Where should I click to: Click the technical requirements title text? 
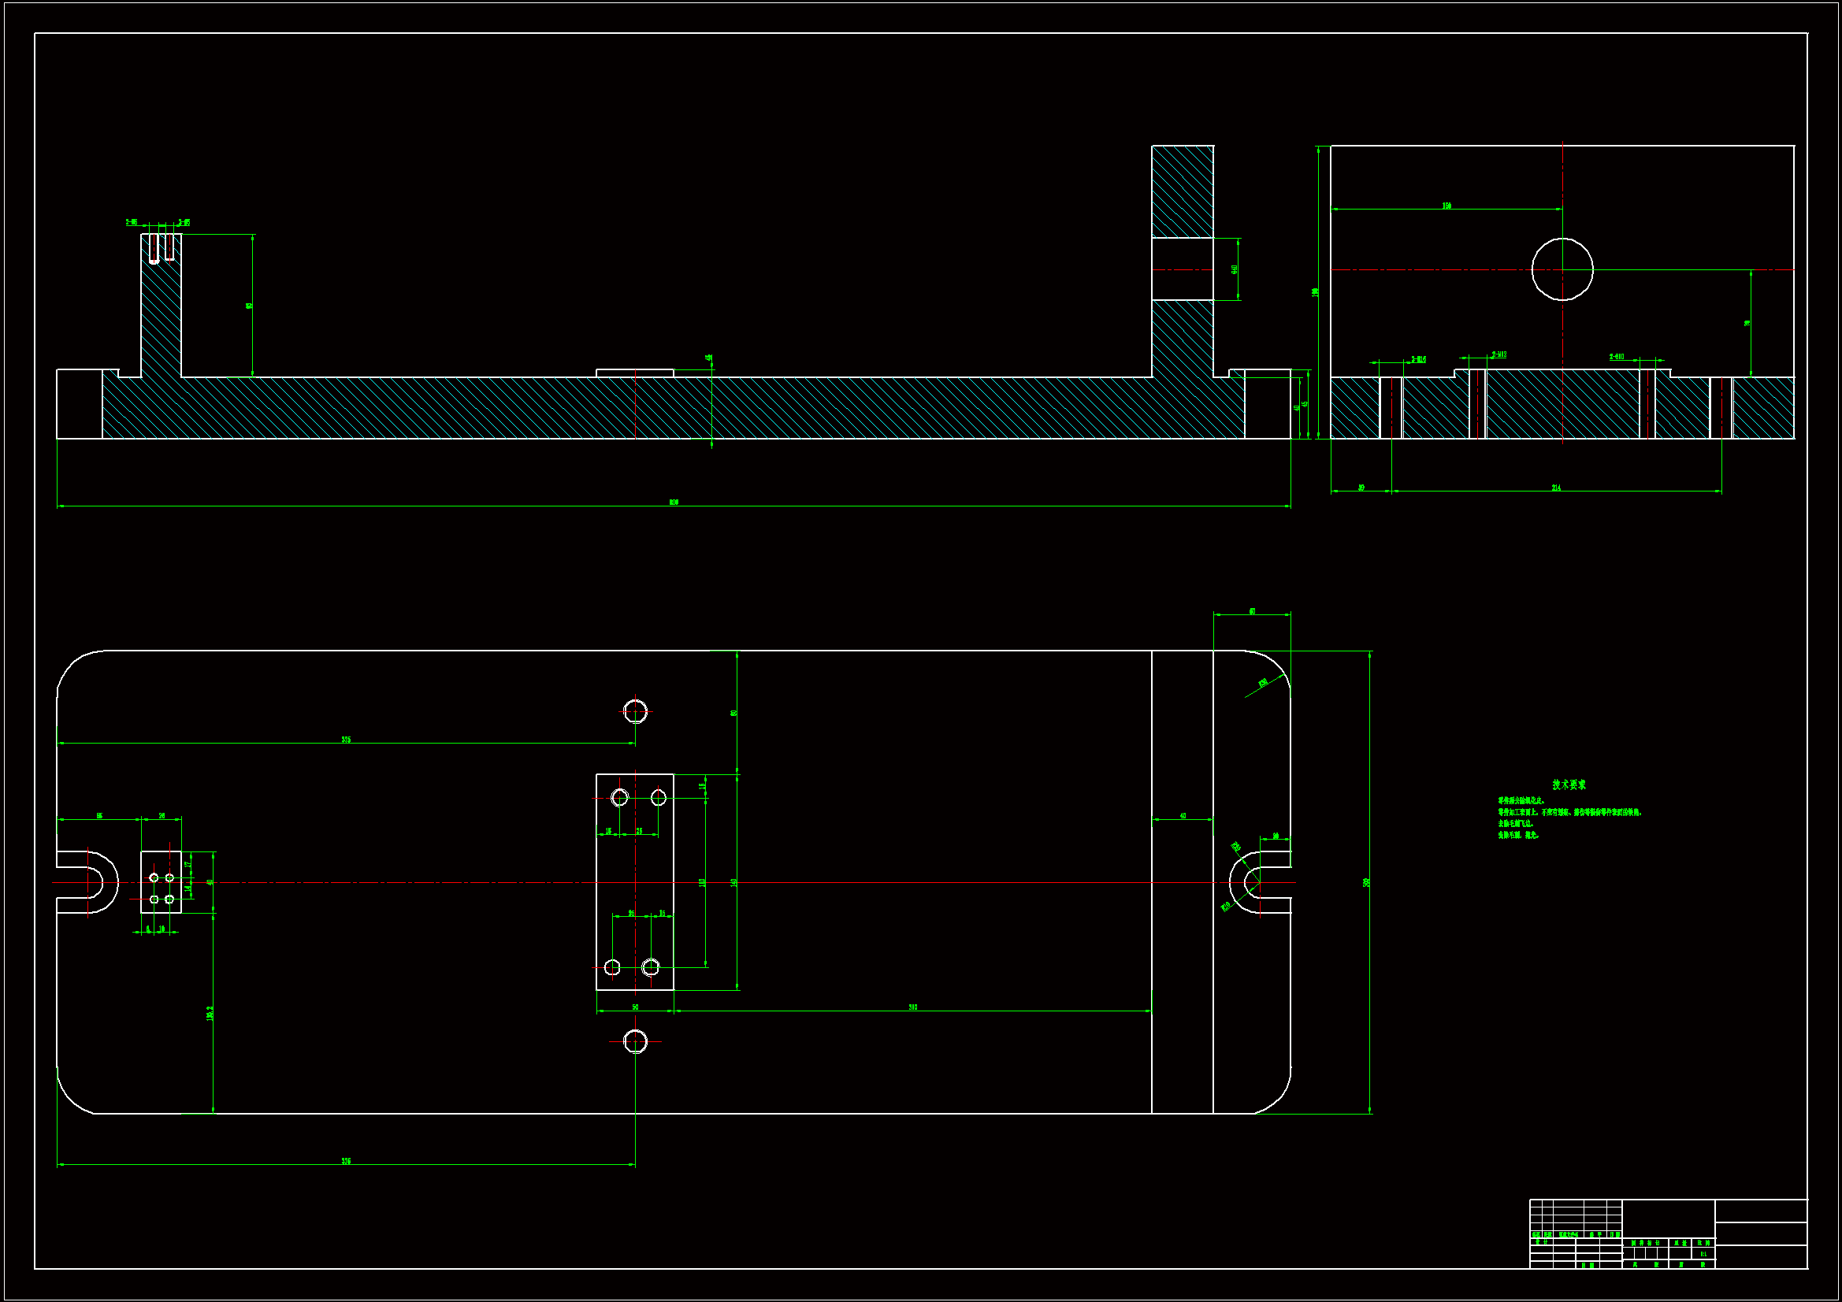[x=1569, y=785]
